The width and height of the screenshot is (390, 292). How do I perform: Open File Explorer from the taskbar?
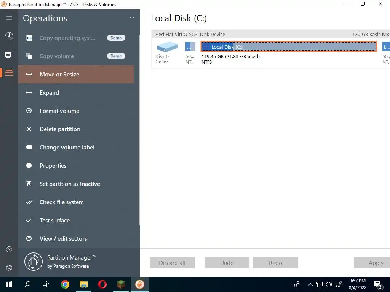[x=83, y=284]
